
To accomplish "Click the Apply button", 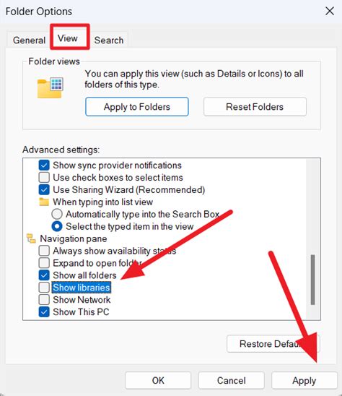I will pos(304,381).
